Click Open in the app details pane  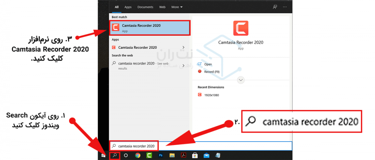pyautogui.click(x=208, y=64)
